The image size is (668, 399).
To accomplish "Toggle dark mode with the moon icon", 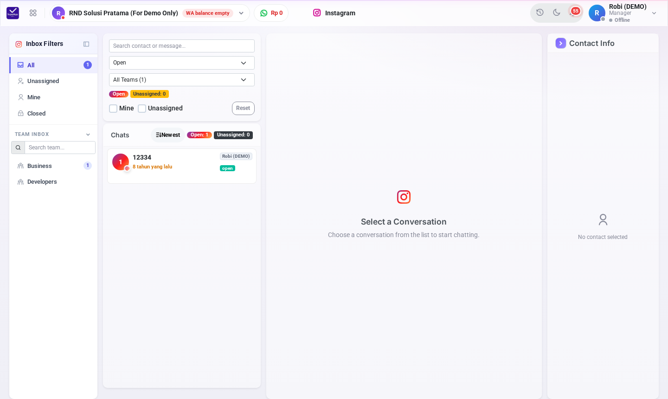I will (x=557, y=13).
